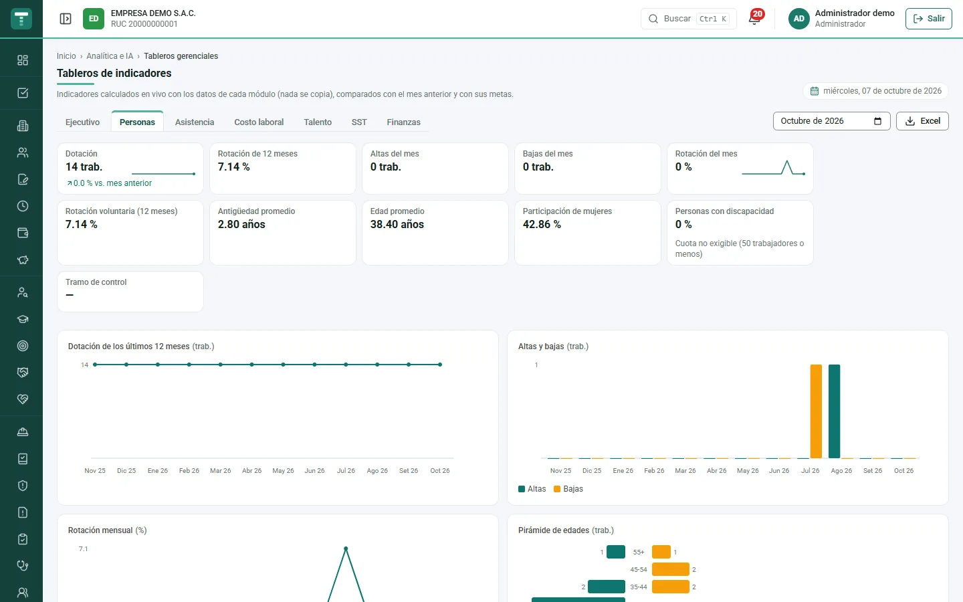Select the Asistencia tab
The image size is (963, 602).
tap(195, 122)
